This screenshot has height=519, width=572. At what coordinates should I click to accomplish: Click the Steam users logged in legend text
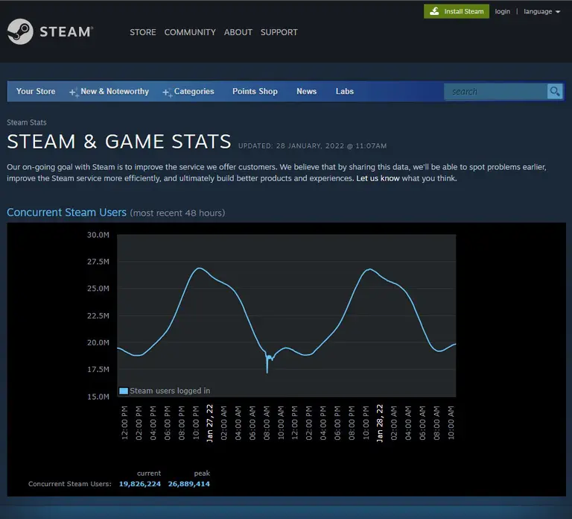click(x=170, y=391)
